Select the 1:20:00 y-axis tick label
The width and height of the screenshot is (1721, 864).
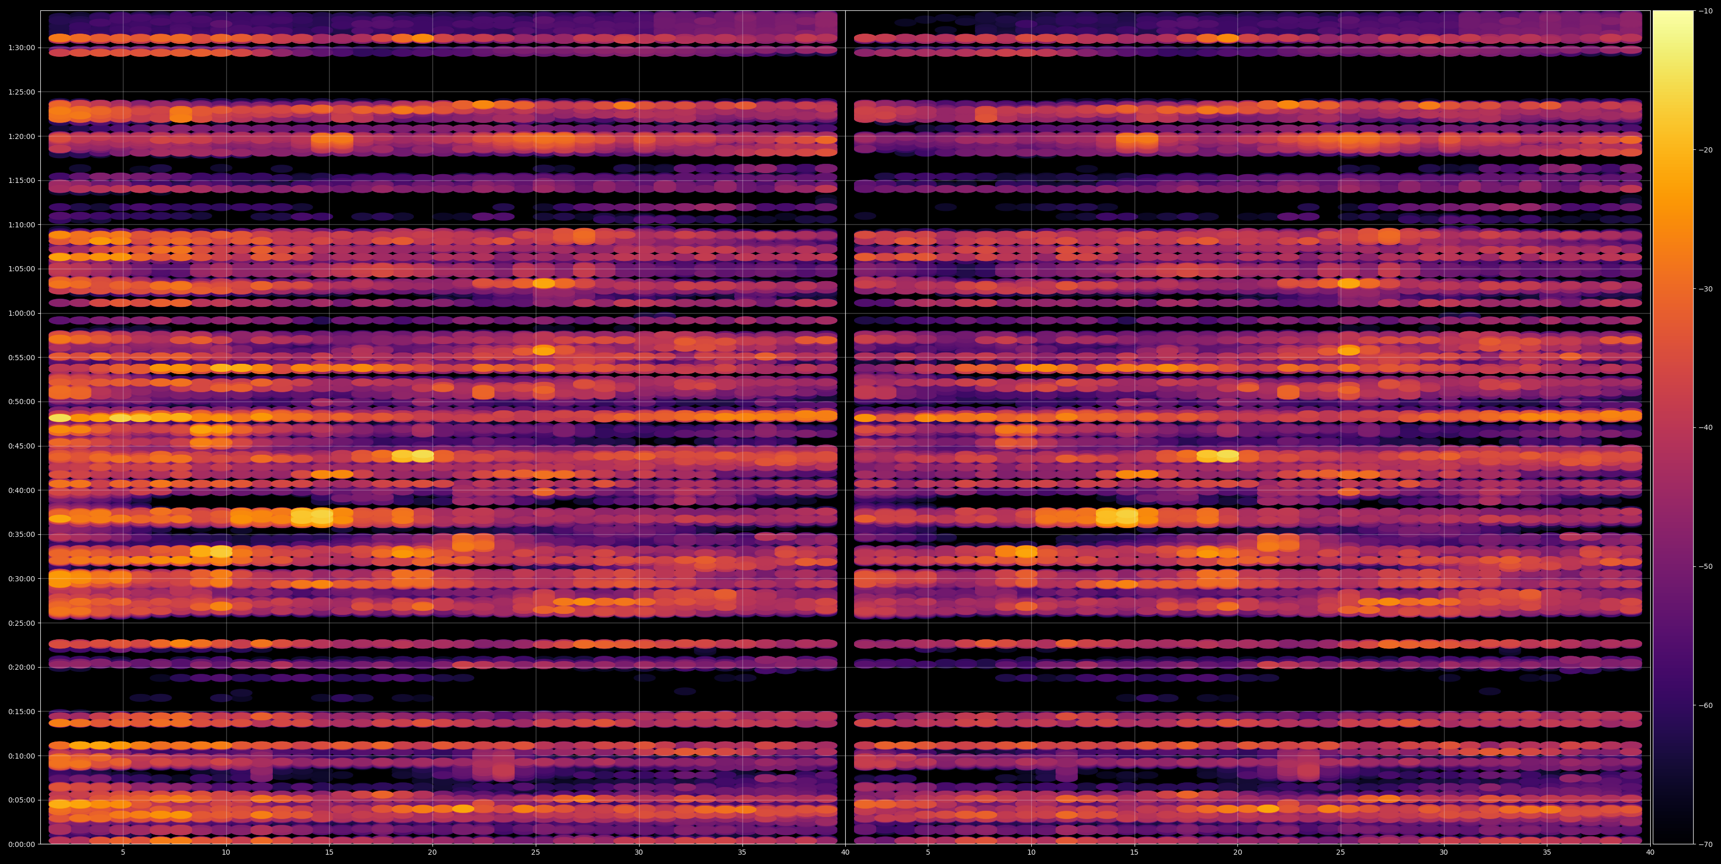click(21, 136)
